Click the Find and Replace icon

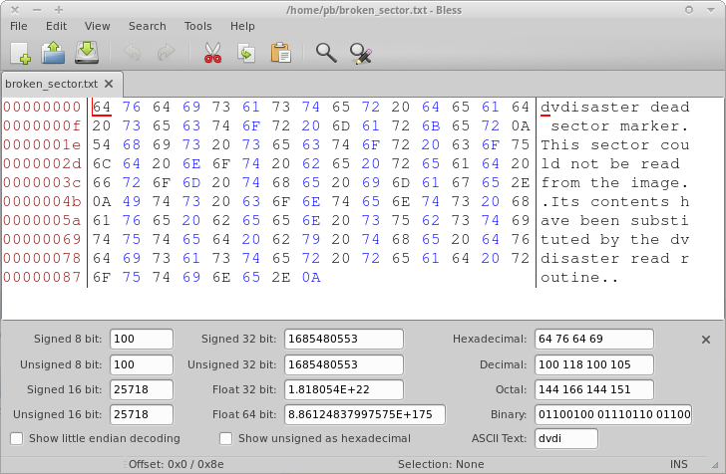point(360,53)
